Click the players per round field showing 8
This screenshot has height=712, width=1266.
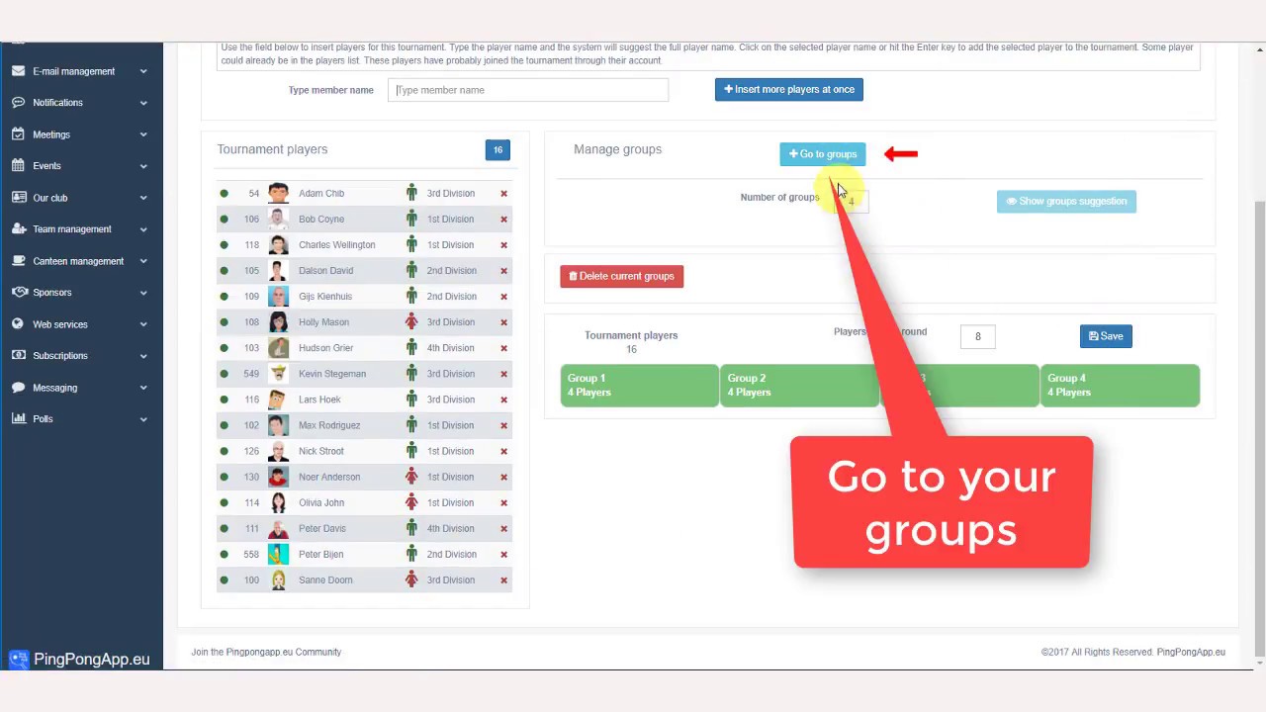tap(977, 336)
